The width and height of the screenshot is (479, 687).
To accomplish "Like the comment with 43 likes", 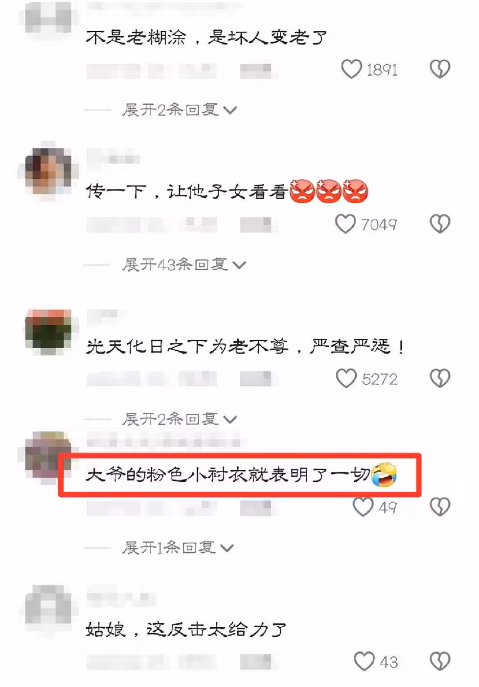I will point(365,660).
